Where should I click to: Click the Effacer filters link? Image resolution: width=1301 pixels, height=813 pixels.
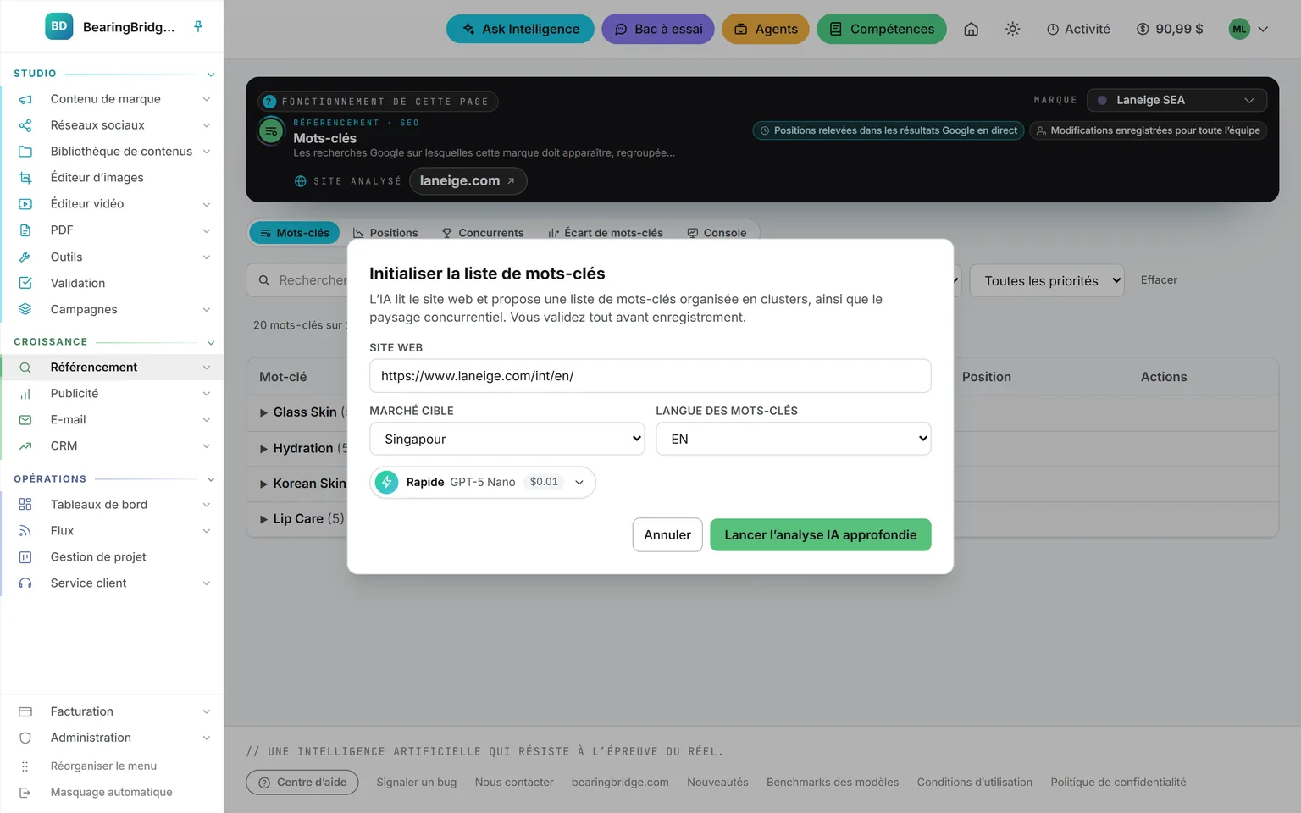pos(1159,280)
